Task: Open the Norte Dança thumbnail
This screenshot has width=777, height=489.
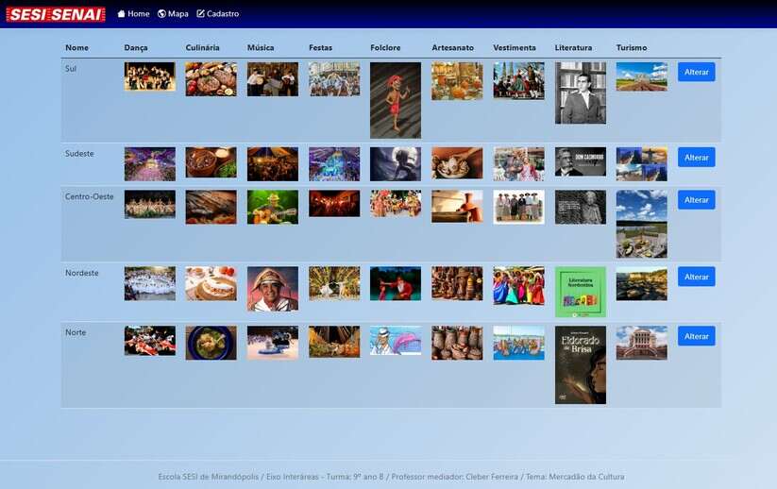Action: point(150,341)
